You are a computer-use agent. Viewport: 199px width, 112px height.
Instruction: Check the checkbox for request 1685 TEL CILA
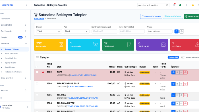[x=37, y=95]
